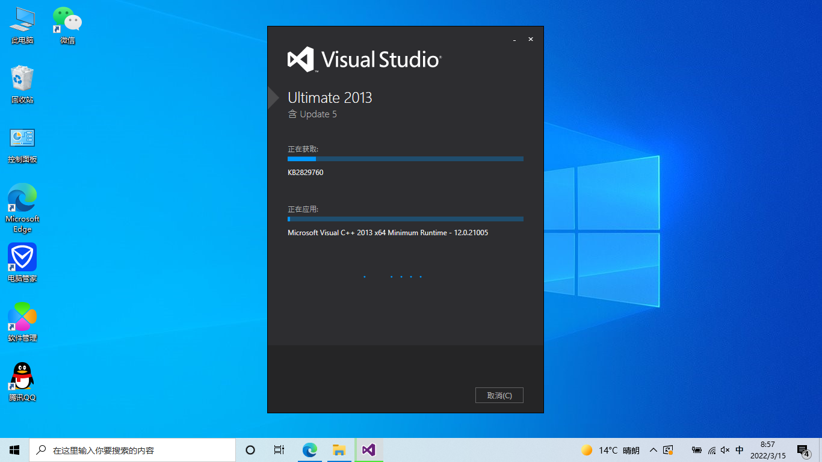Click the 正在应用 apply progress bar
The height and width of the screenshot is (462, 822).
click(x=406, y=219)
